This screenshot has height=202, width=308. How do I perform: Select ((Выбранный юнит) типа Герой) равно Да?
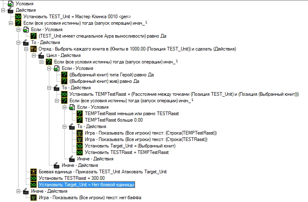point(112,75)
